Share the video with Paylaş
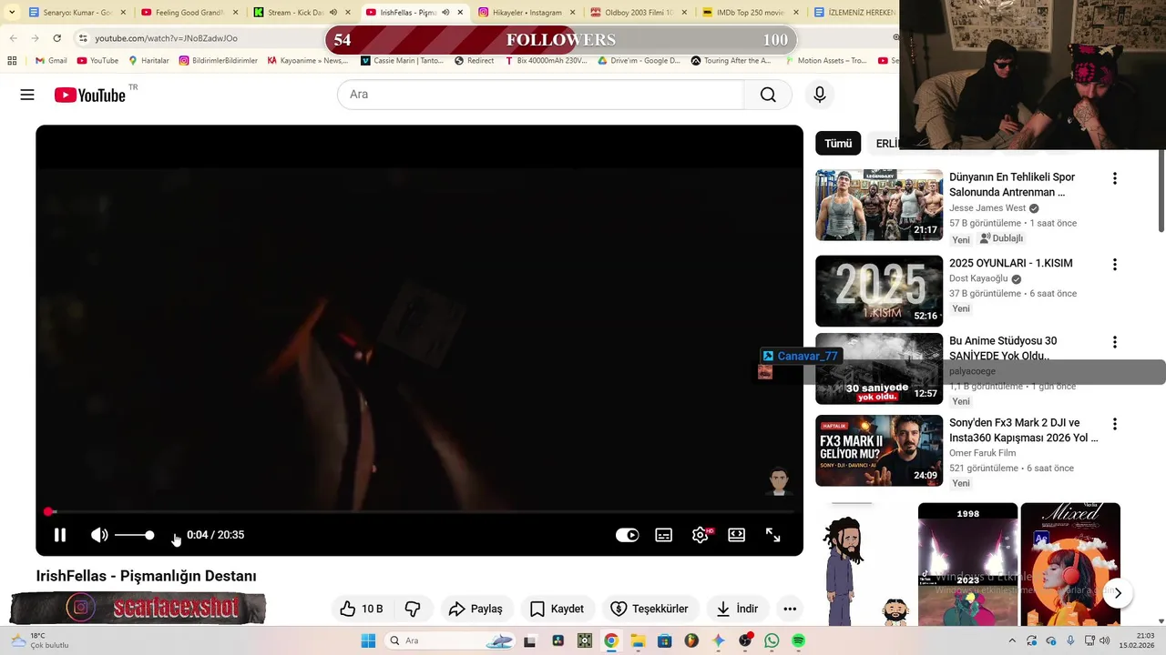1166x655 pixels. click(x=476, y=609)
